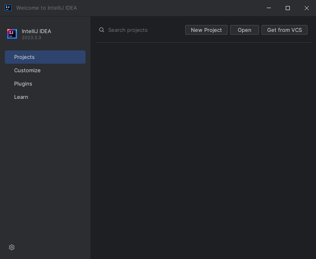Click the Open button
The image size is (316, 259).
point(245,30)
